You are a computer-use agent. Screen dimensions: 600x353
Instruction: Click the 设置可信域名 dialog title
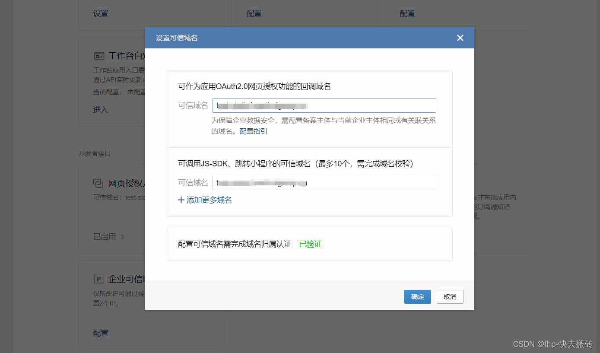(x=177, y=38)
